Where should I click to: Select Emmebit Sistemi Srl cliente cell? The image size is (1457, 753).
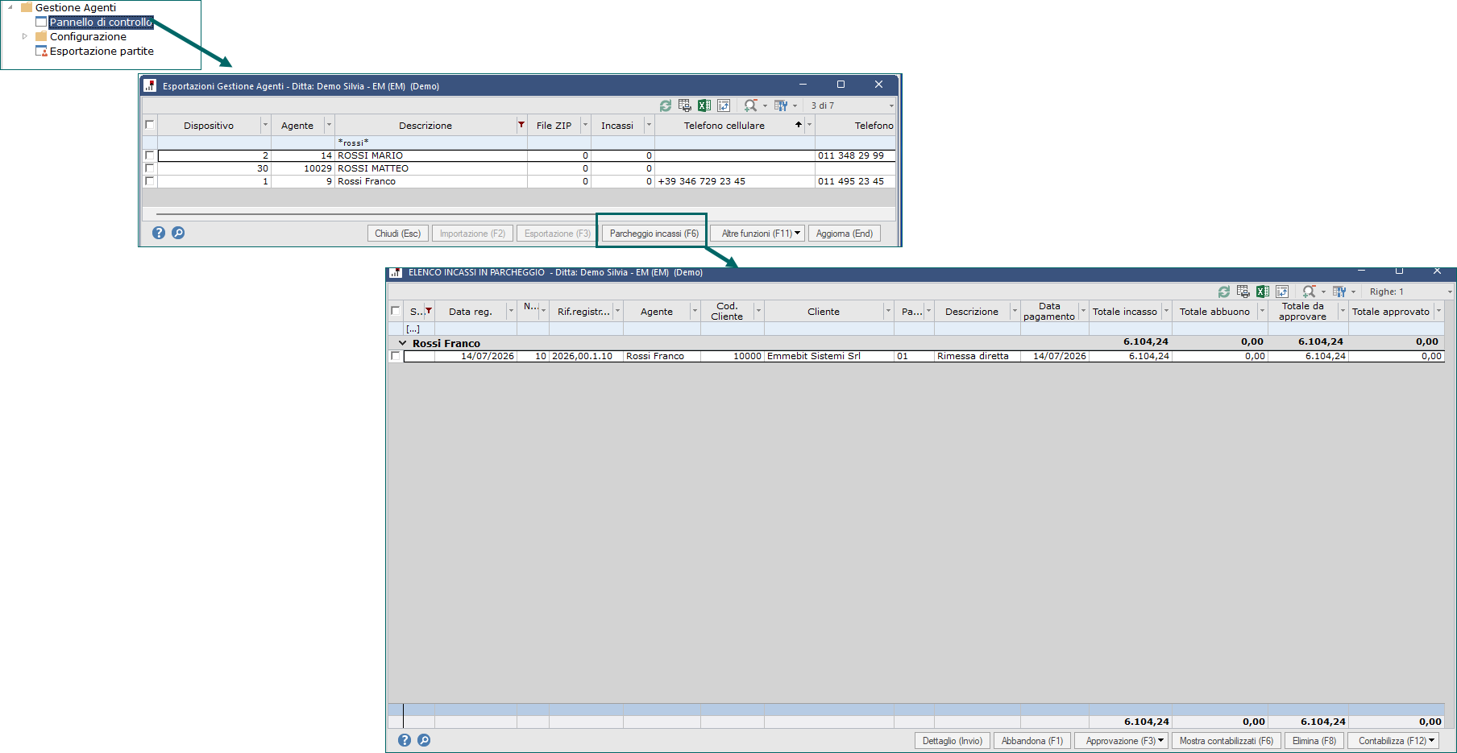[x=829, y=356]
